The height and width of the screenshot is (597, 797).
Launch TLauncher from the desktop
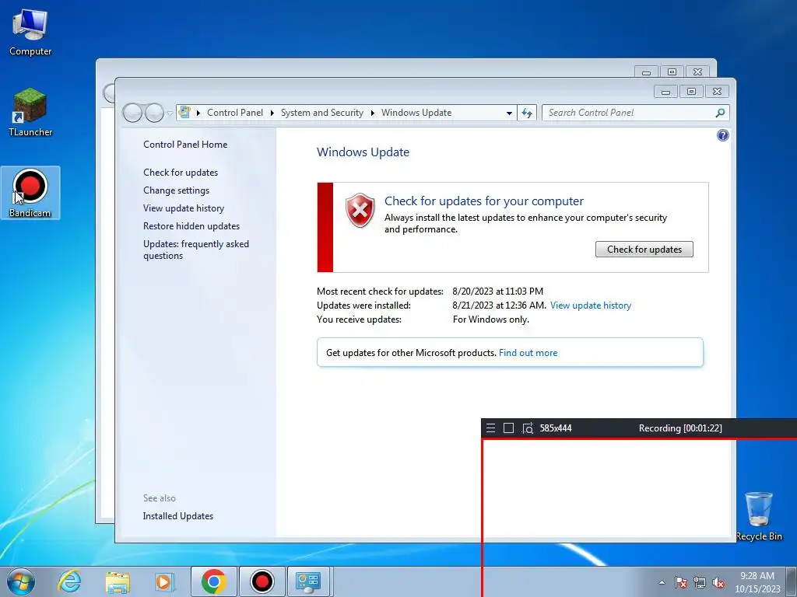30,112
